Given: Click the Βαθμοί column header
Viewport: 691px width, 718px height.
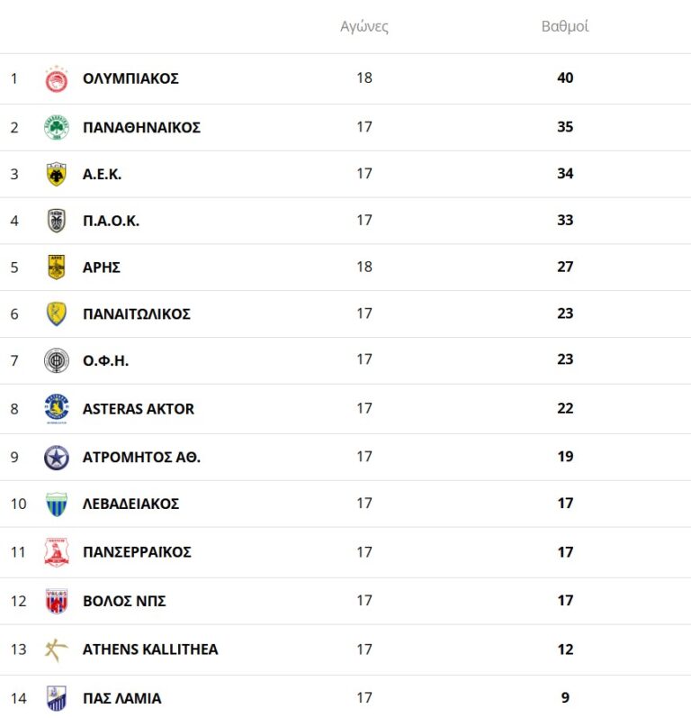Looking at the screenshot, I should (x=565, y=26).
